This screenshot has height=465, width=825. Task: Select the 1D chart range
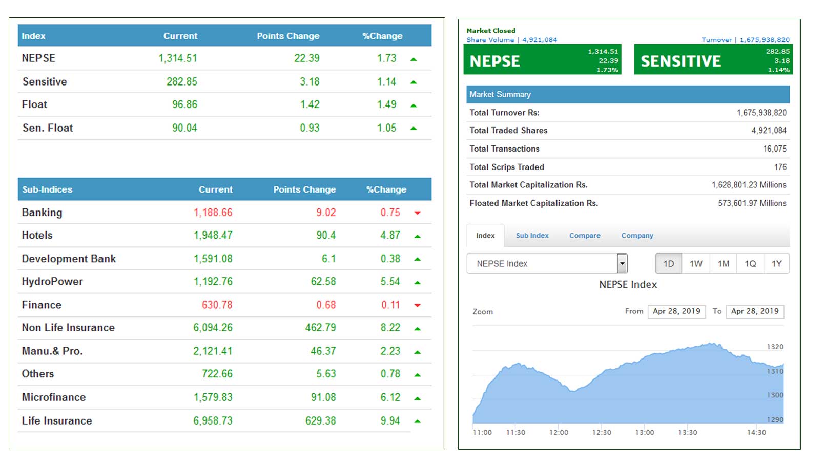(x=669, y=264)
